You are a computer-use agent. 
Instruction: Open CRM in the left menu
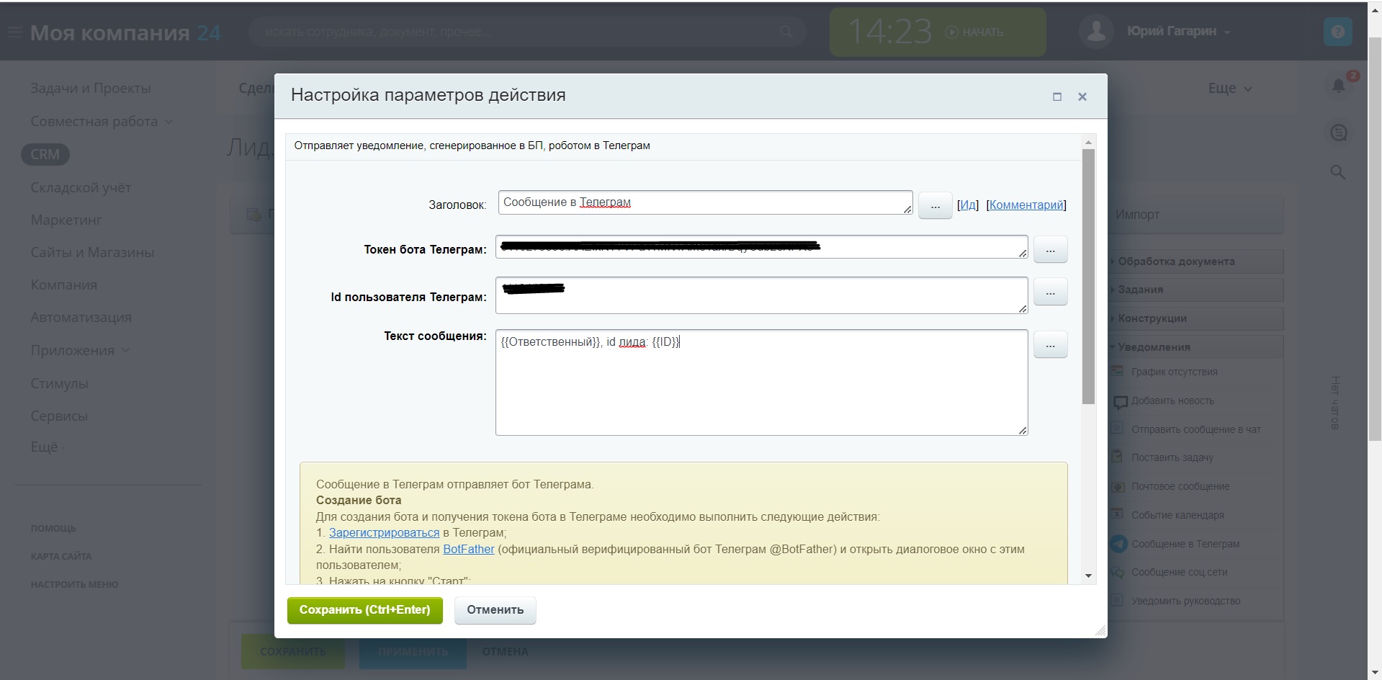pyautogui.click(x=45, y=154)
